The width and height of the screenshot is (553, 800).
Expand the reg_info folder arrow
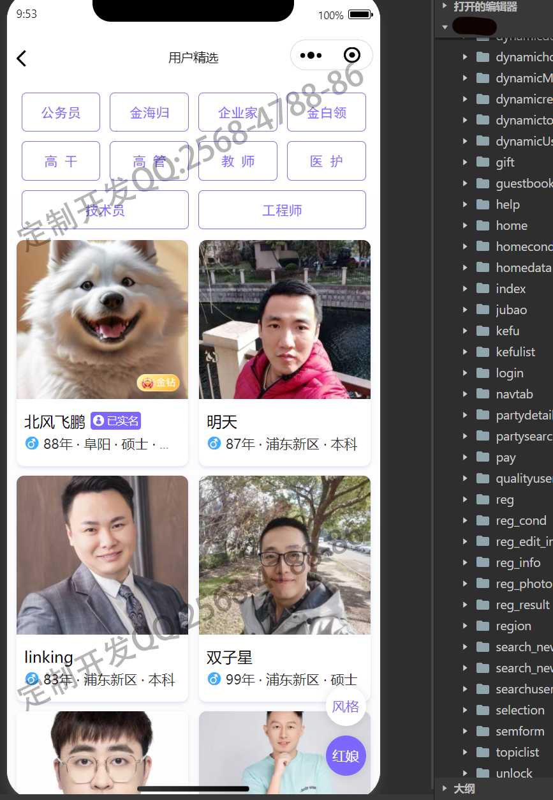coord(465,562)
